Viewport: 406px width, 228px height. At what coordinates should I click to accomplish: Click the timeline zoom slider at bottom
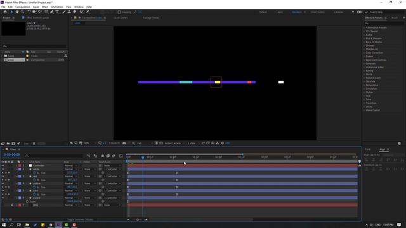pyautogui.click(x=138, y=220)
